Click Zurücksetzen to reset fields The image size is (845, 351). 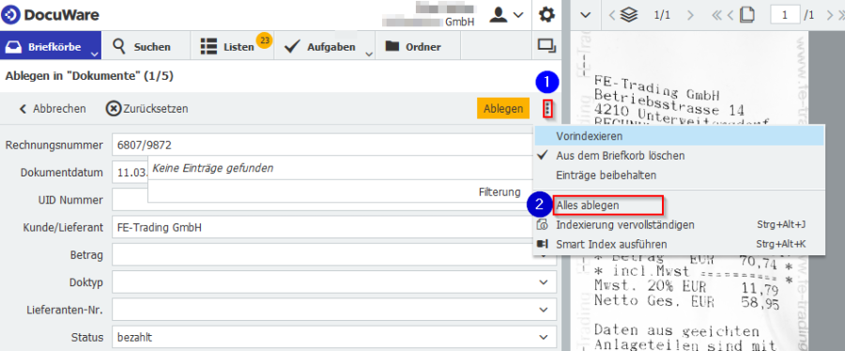point(147,109)
